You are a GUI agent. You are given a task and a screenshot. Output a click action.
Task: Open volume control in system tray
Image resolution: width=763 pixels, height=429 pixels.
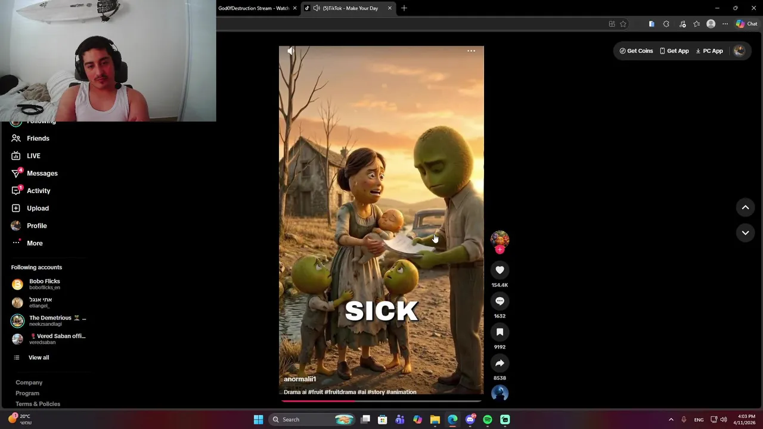[x=724, y=419]
